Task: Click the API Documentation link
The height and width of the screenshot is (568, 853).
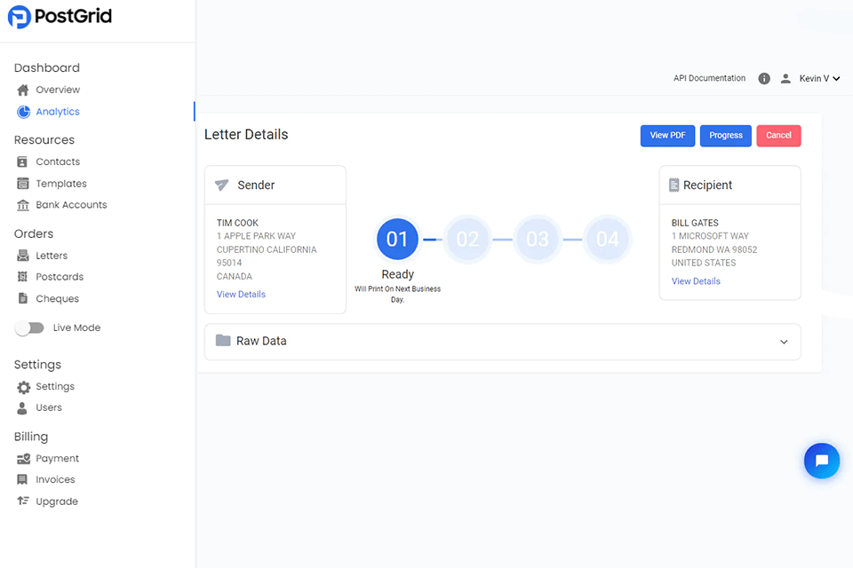Action: pos(709,79)
